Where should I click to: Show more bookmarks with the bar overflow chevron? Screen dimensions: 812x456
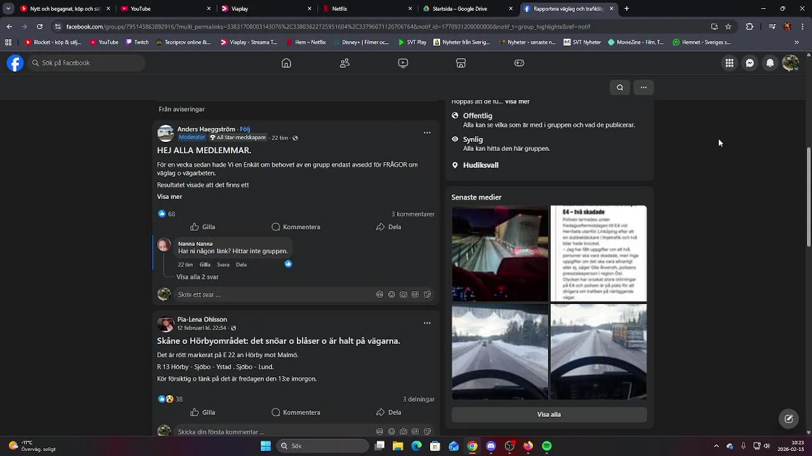tap(796, 42)
